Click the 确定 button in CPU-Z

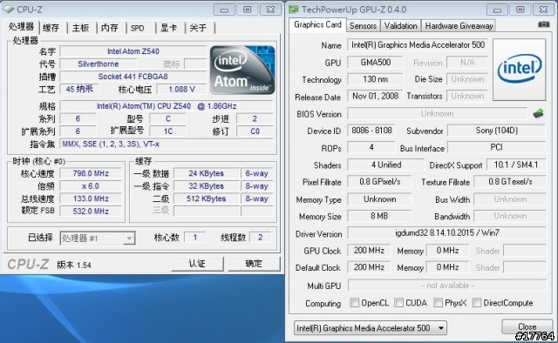tap(254, 264)
